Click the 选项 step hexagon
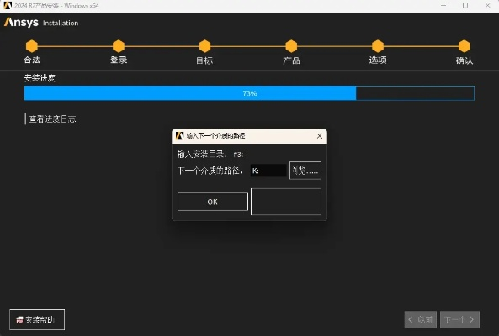This screenshot has height=336, width=499. click(378, 46)
